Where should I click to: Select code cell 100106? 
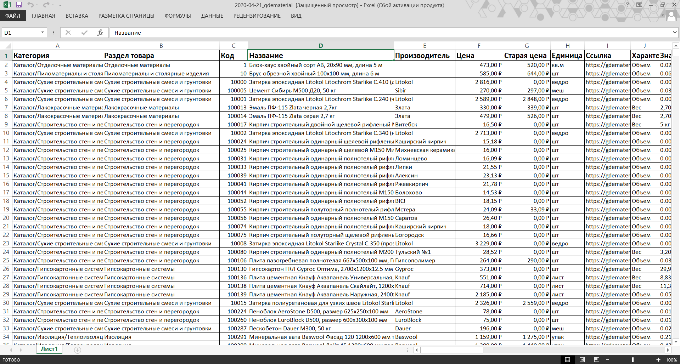click(234, 260)
